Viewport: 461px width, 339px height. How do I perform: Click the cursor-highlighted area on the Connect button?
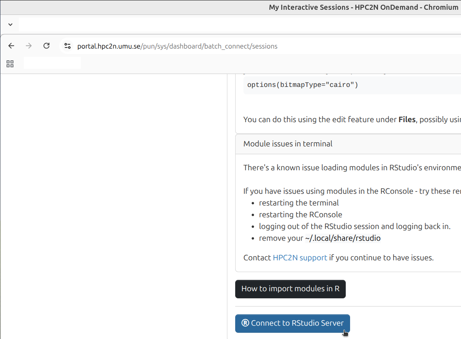(x=344, y=332)
